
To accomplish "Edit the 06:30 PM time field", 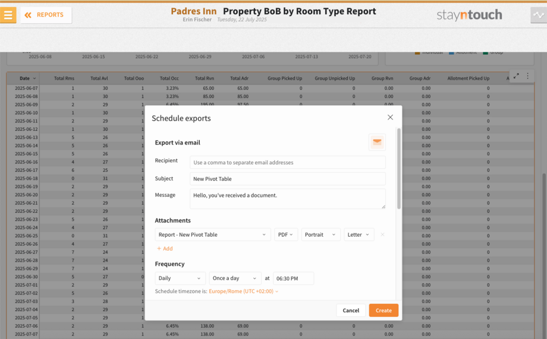I will pyautogui.click(x=293, y=278).
